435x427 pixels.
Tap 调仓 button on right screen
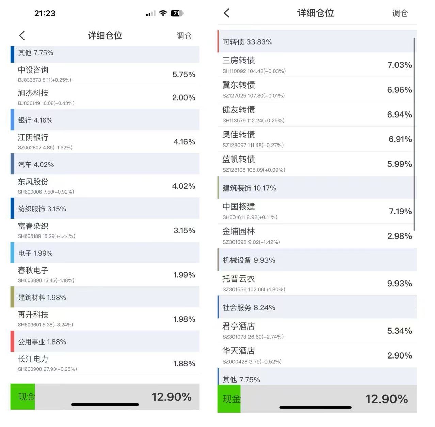(x=400, y=13)
